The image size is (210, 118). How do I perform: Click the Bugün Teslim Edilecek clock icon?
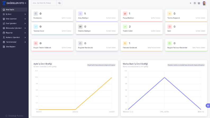(36, 43)
